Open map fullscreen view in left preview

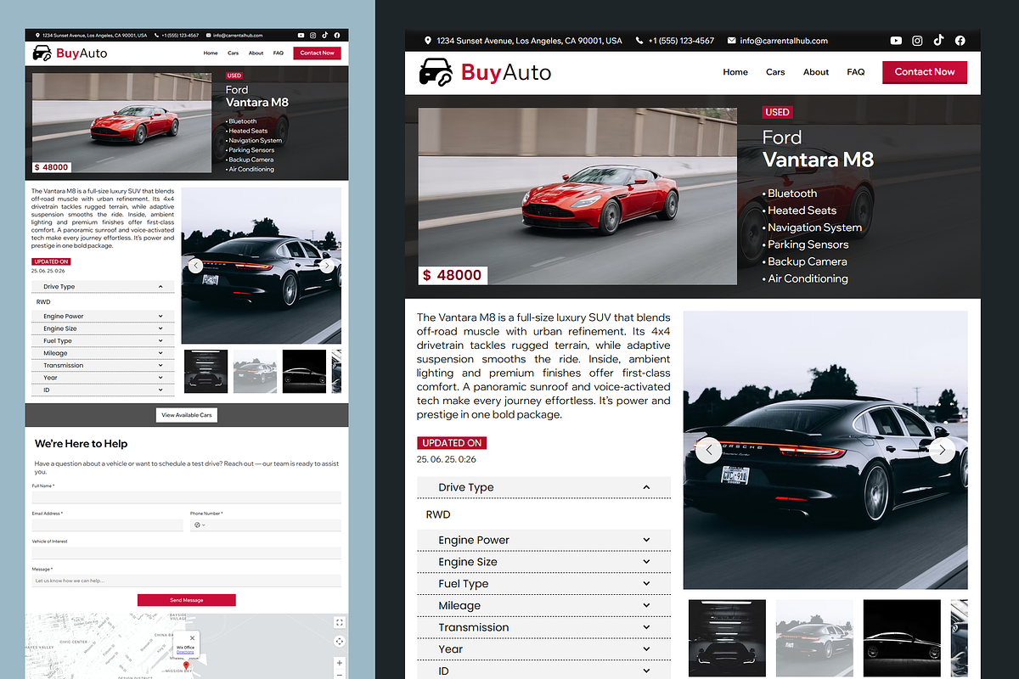pyautogui.click(x=339, y=623)
